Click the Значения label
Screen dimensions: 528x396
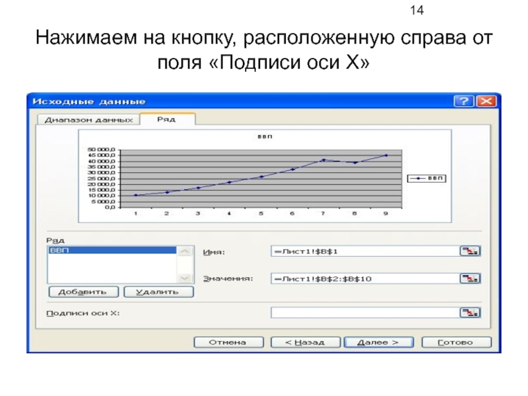[x=228, y=279]
